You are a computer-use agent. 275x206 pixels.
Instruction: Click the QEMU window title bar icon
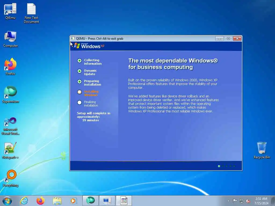point(73,38)
